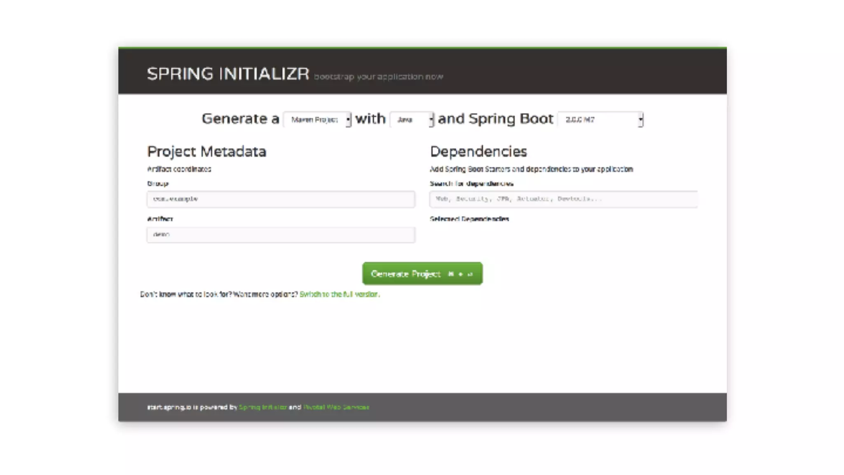Click the enter key icon in Generate button
Screen dimensions: 844x475
coord(470,274)
